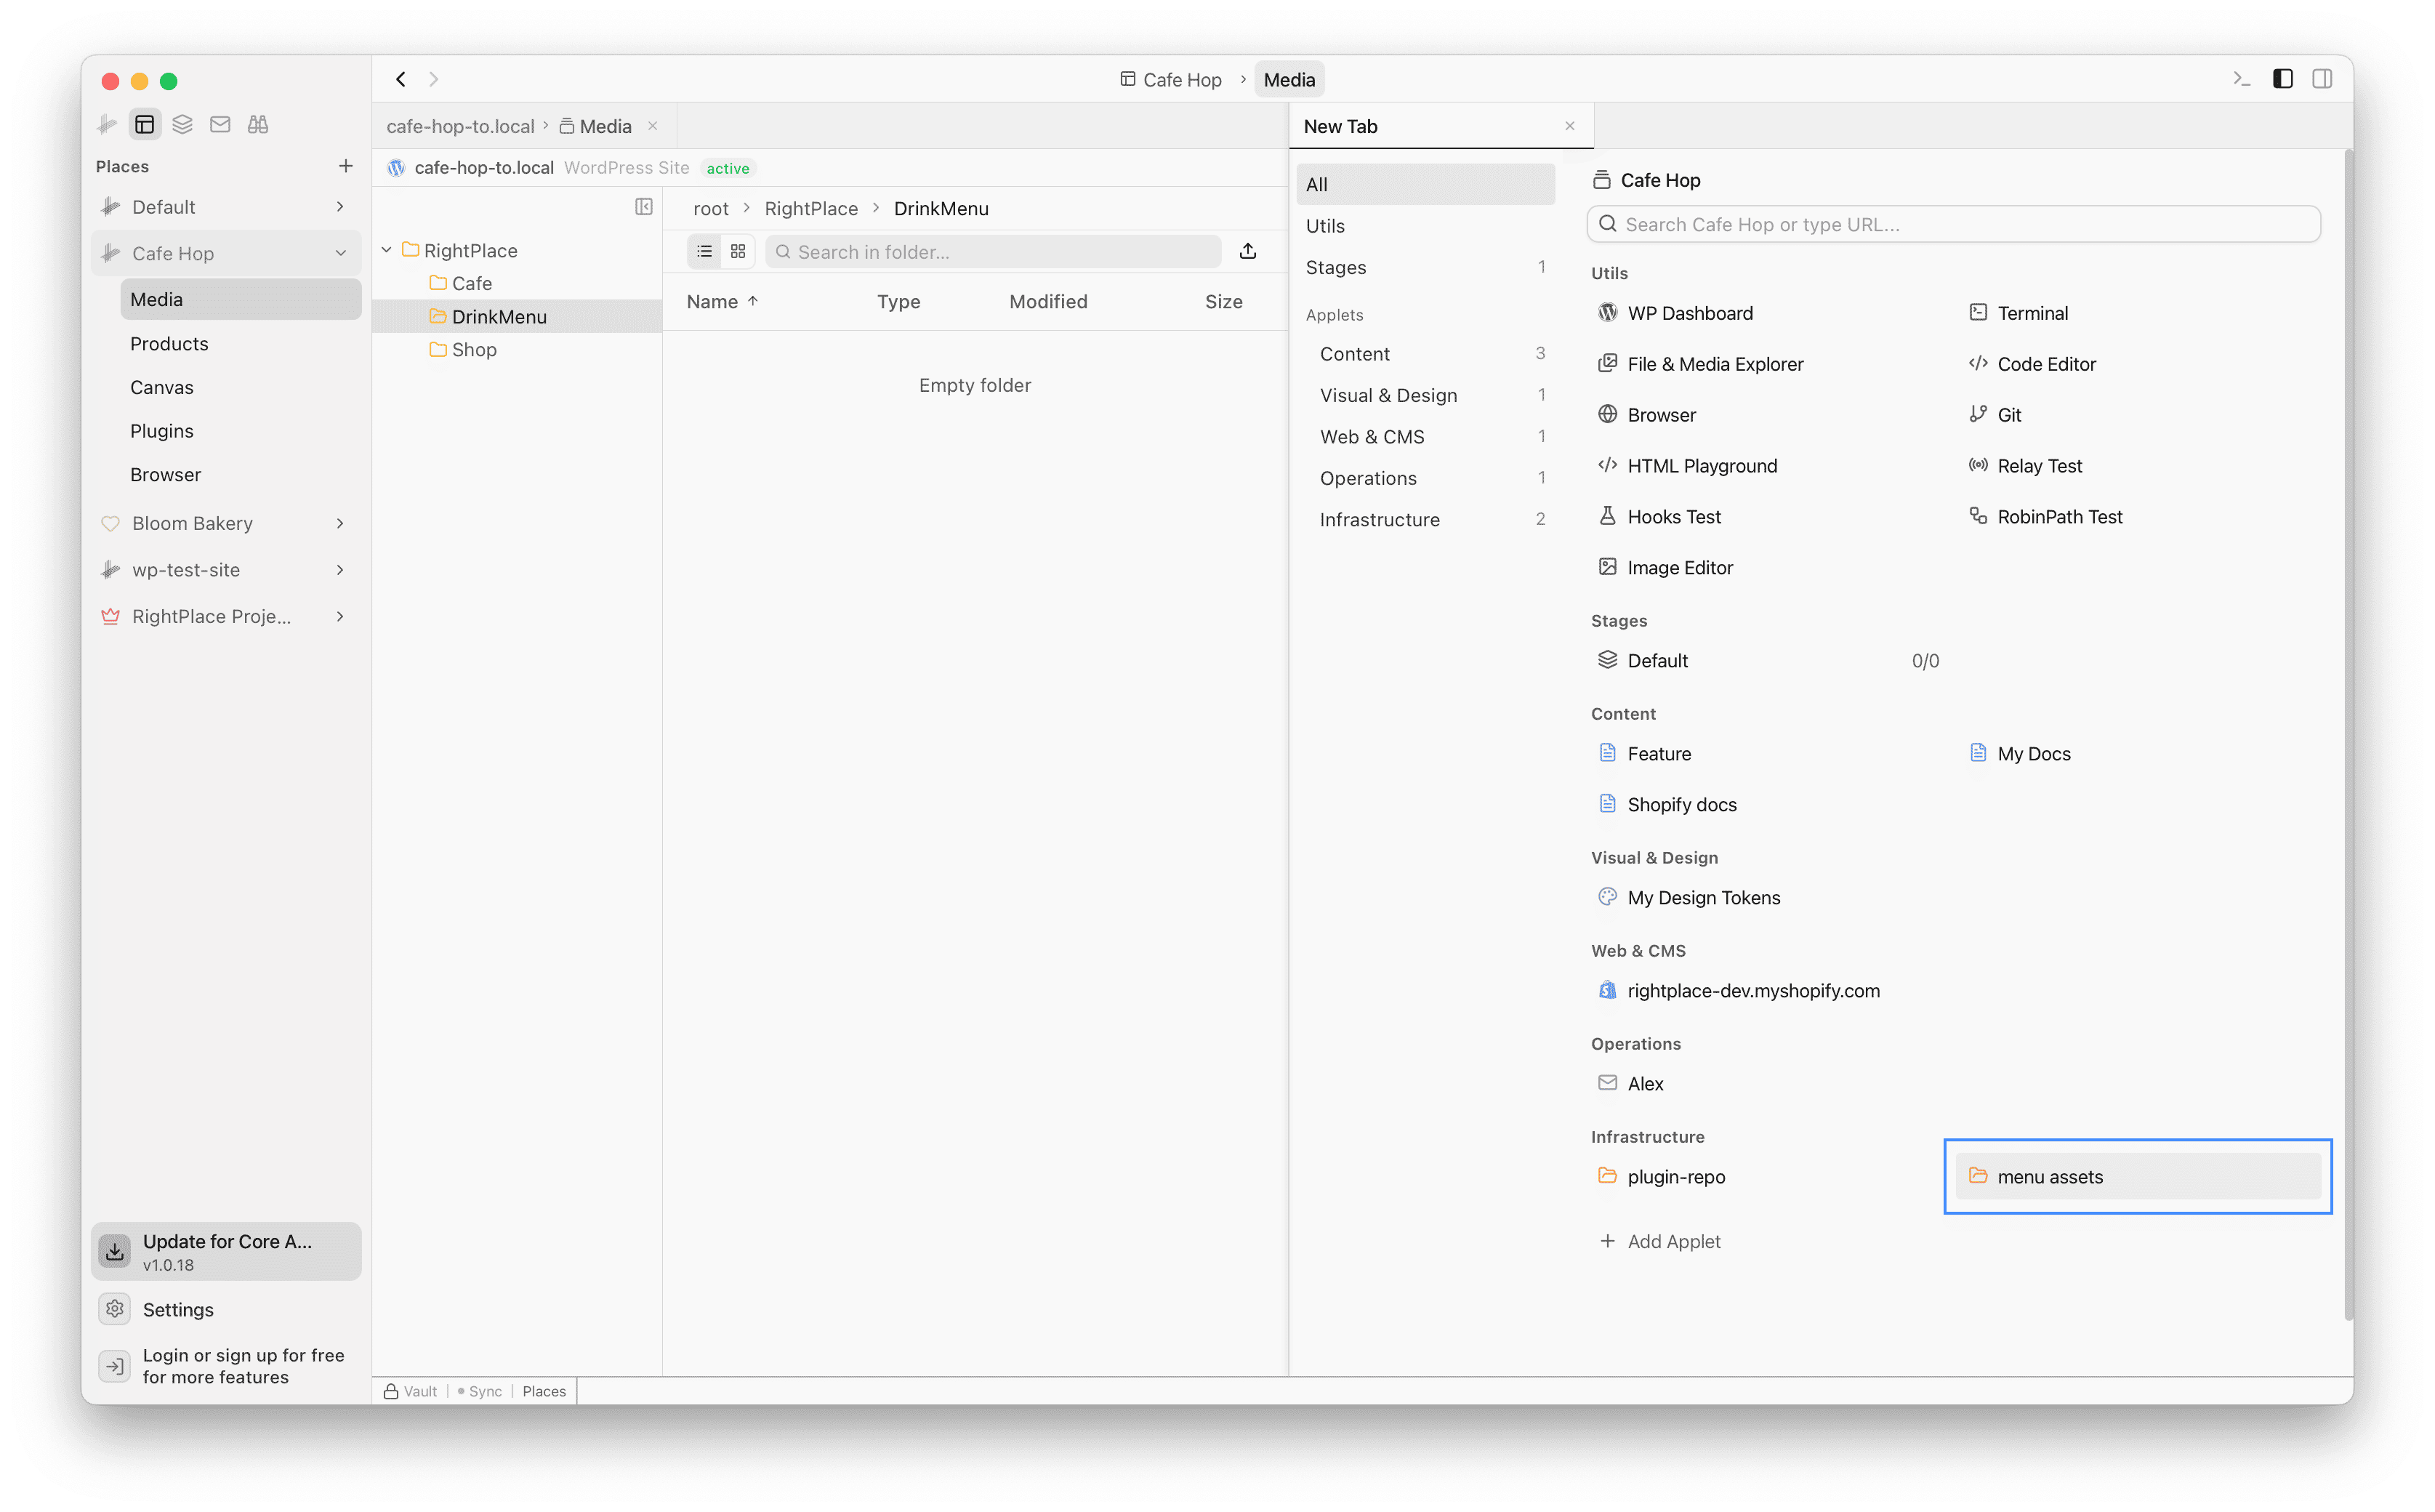Click Login or sign up
The height and width of the screenshot is (1512, 2435).
tap(226, 1367)
